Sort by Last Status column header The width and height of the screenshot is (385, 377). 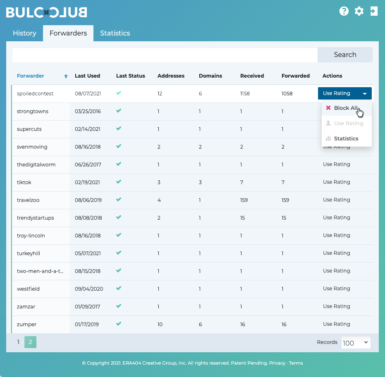pos(131,76)
